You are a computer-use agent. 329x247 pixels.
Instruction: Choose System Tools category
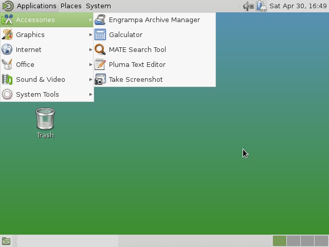[47, 94]
